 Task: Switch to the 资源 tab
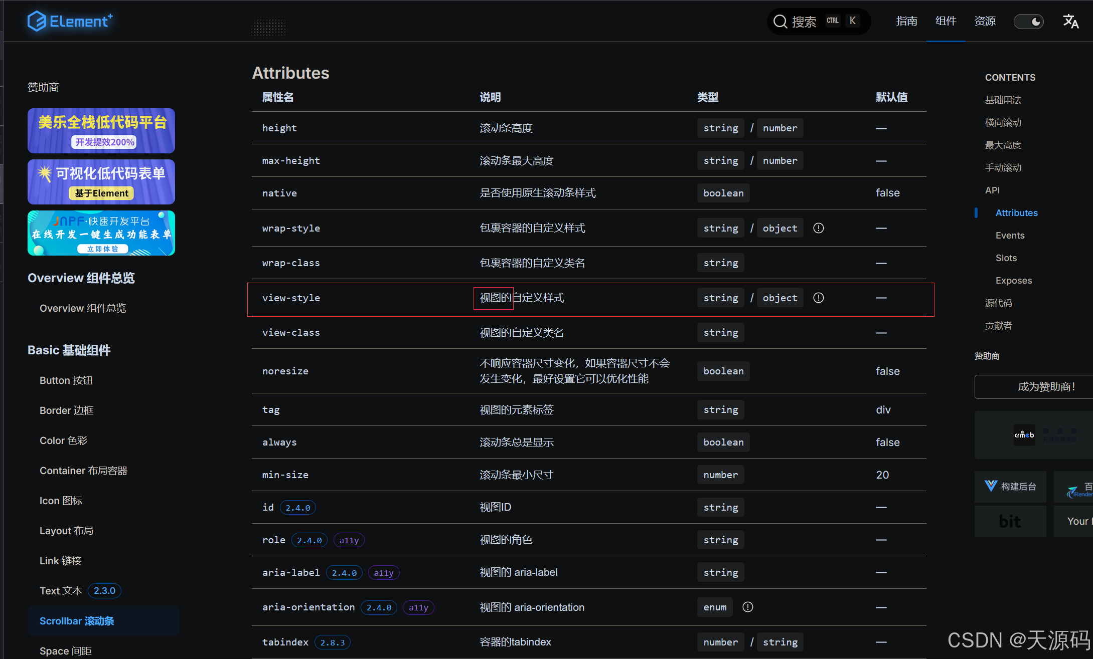coord(985,21)
